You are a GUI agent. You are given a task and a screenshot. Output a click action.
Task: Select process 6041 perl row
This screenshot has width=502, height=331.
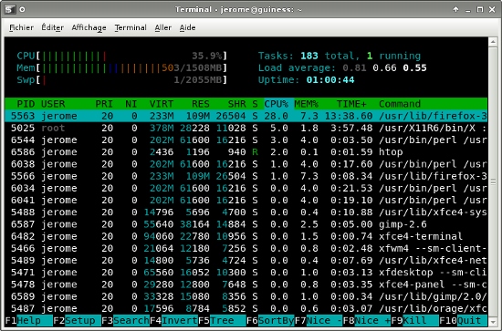tap(246, 201)
